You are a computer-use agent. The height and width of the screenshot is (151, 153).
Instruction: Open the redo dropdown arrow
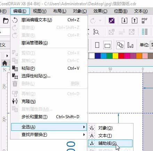pos(100,21)
